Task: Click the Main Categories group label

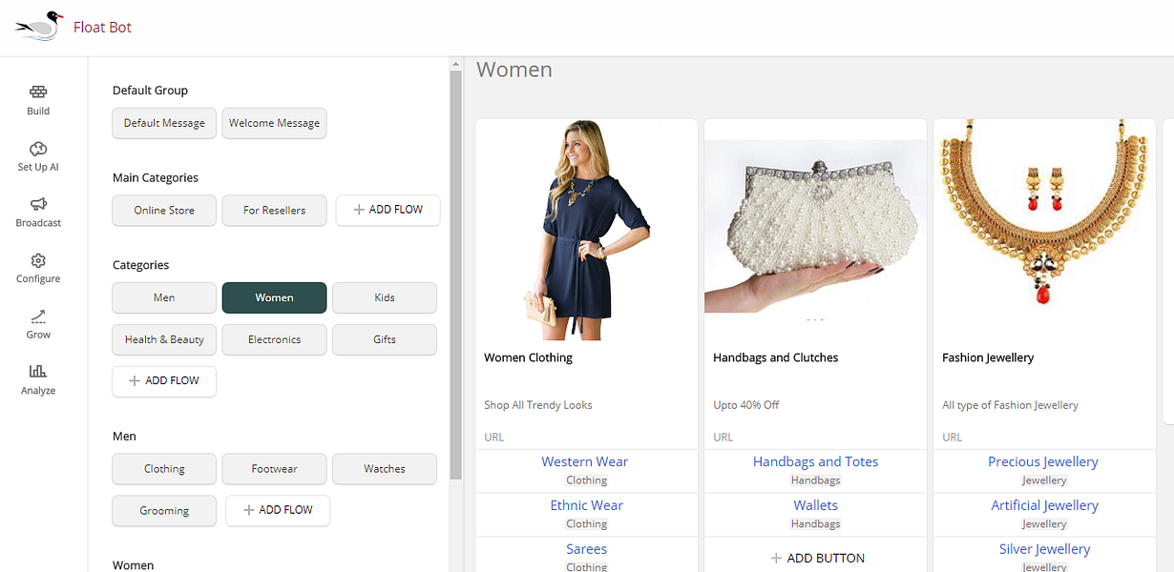Action: 156,178
